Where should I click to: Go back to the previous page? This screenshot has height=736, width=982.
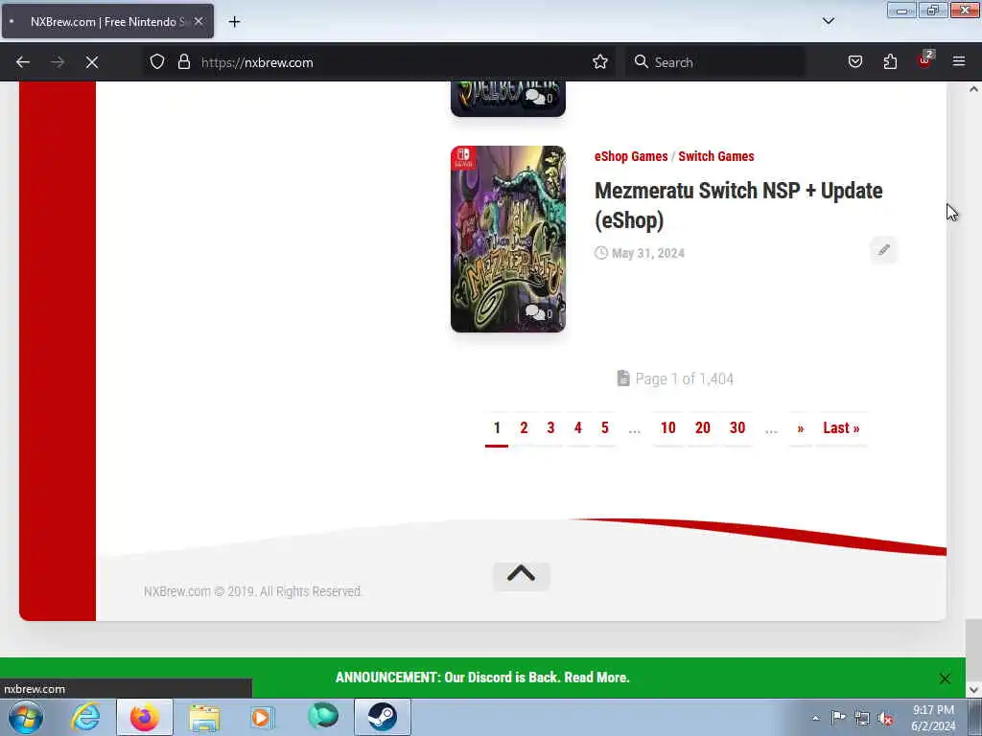[23, 62]
